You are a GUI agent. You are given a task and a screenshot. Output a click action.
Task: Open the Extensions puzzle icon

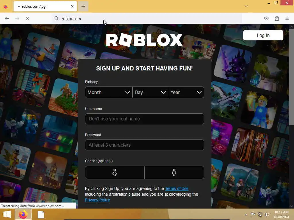click(277, 18)
